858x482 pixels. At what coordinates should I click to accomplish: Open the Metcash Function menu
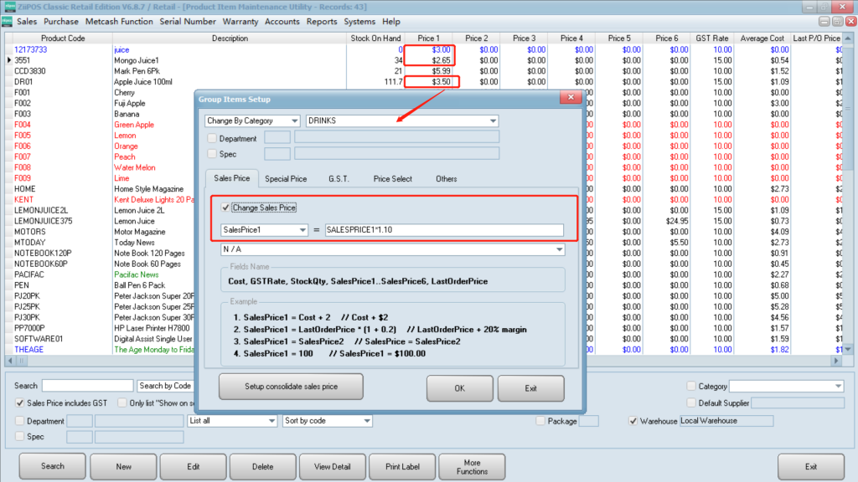119,22
